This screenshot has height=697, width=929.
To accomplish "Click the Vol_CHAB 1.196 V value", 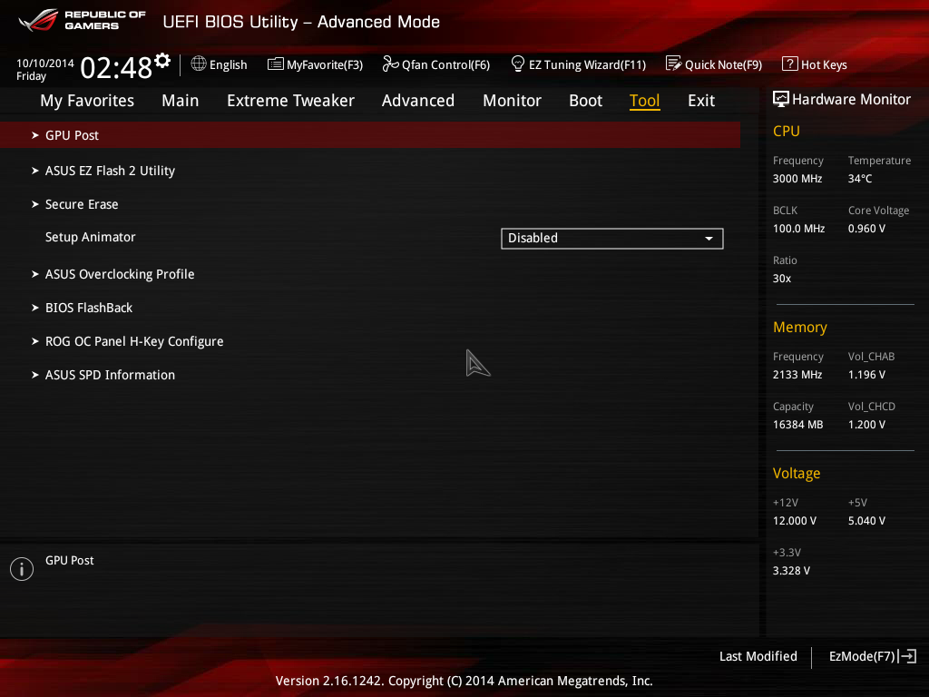I will [x=866, y=375].
